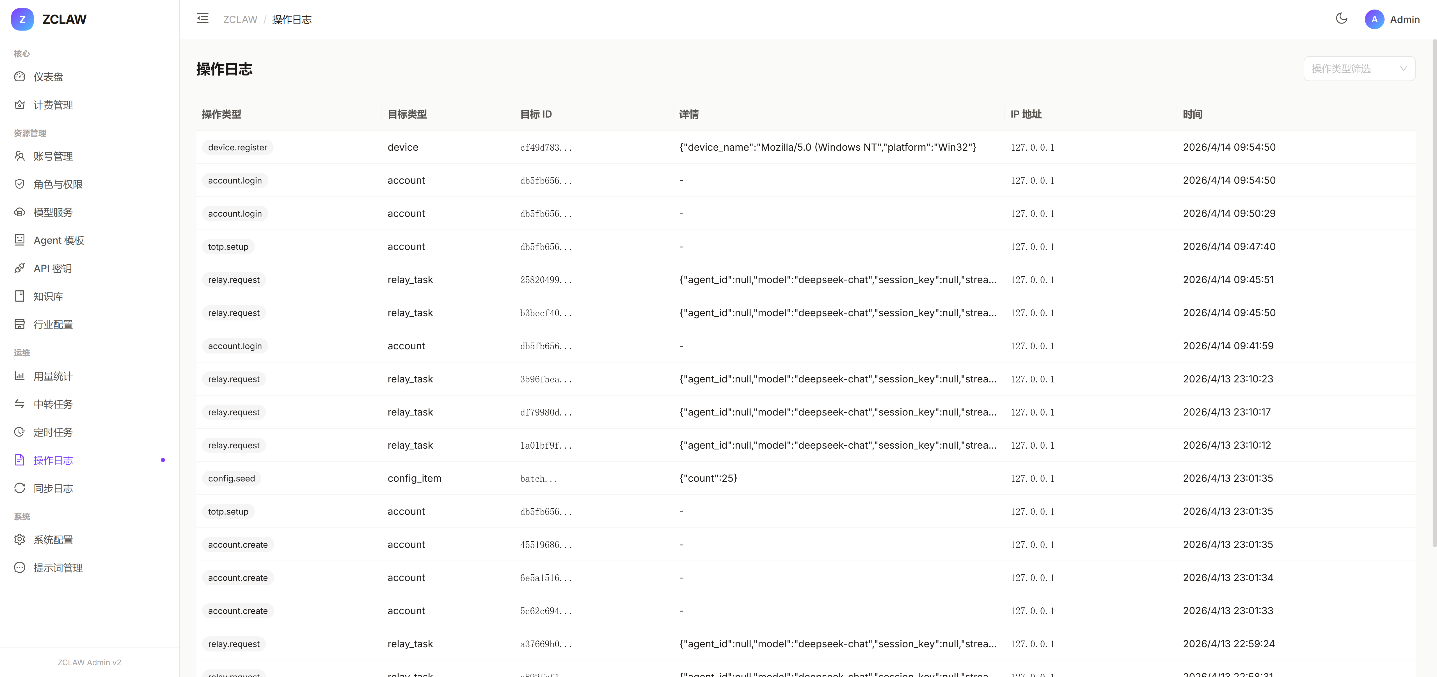Click the 模型服务 cloud icon
This screenshot has height=677, width=1437.
pyautogui.click(x=20, y=212)
